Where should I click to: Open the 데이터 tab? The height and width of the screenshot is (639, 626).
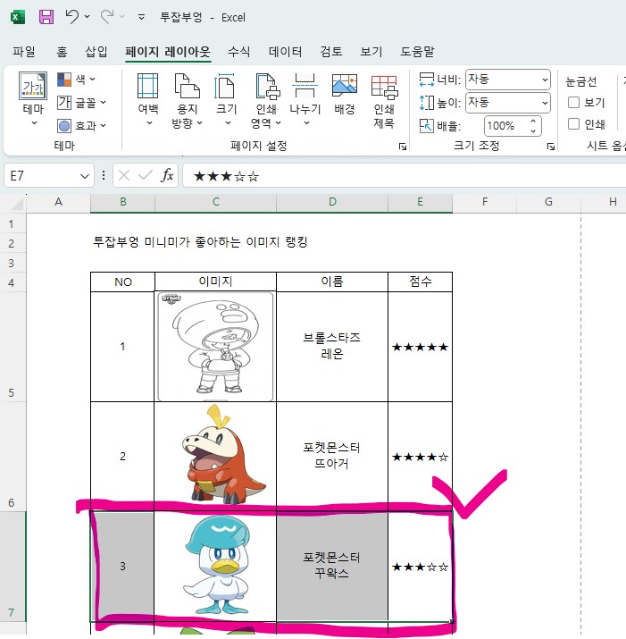click(285, 52)
